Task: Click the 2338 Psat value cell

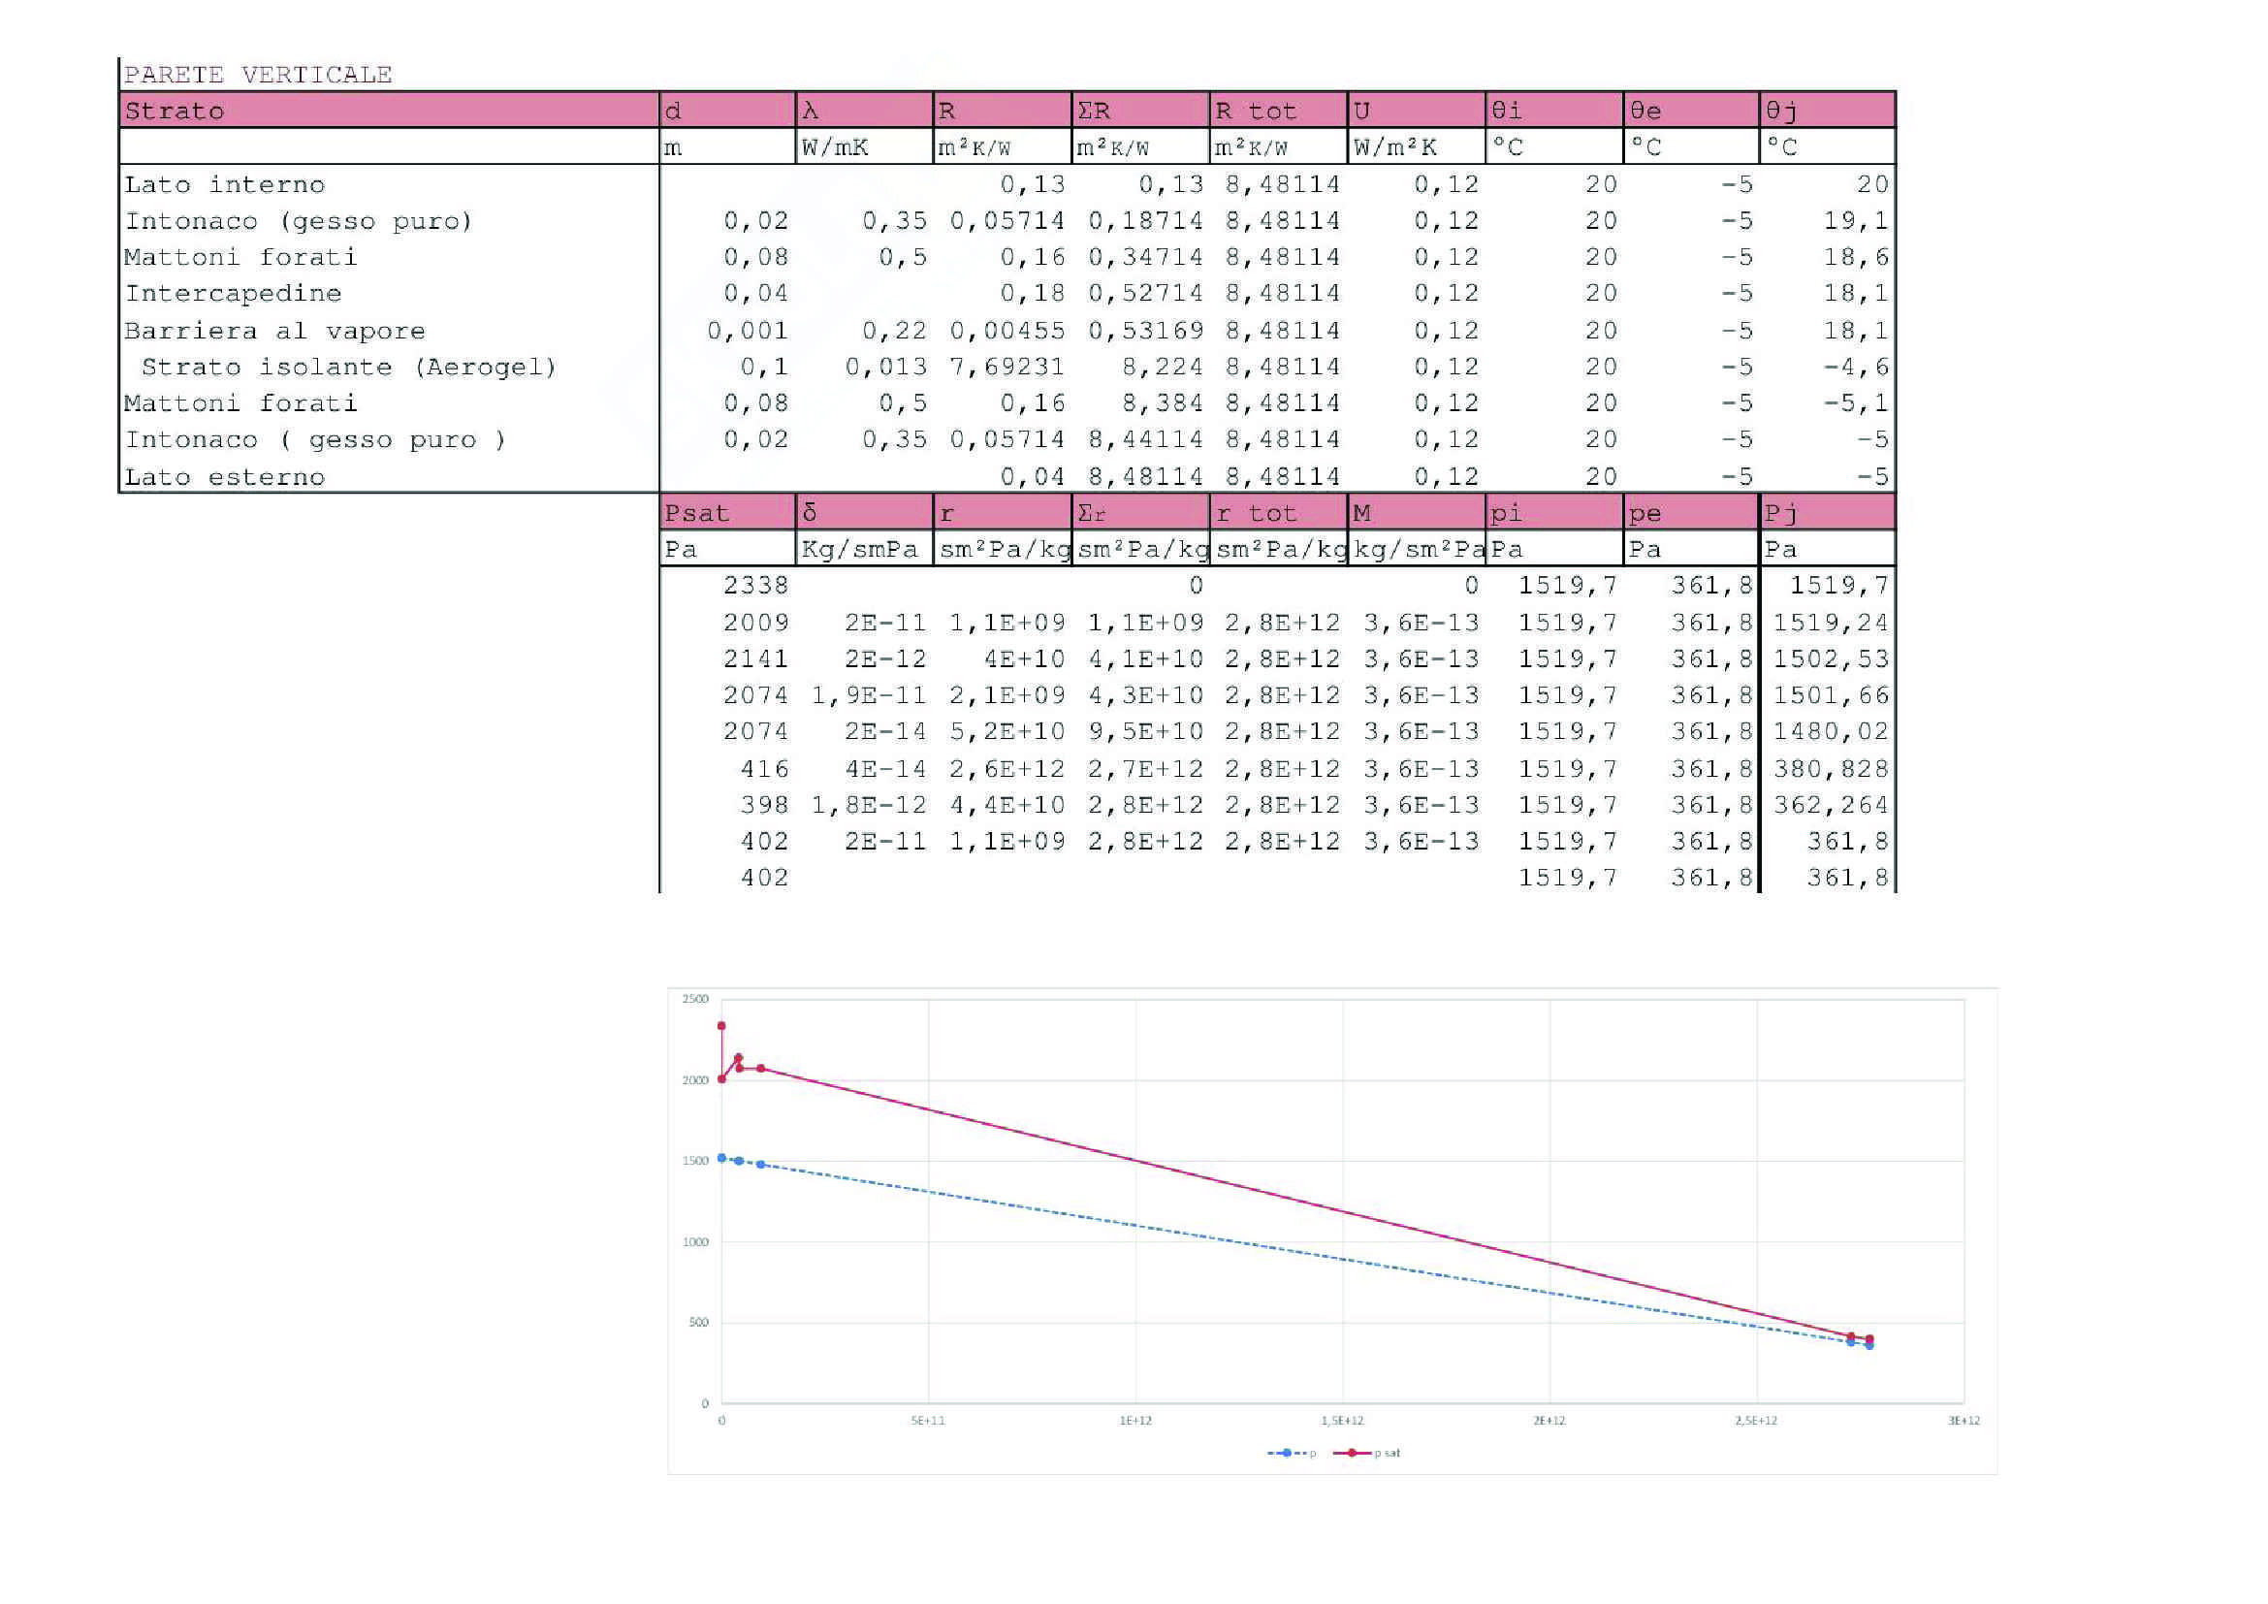Action: point(755,586)
